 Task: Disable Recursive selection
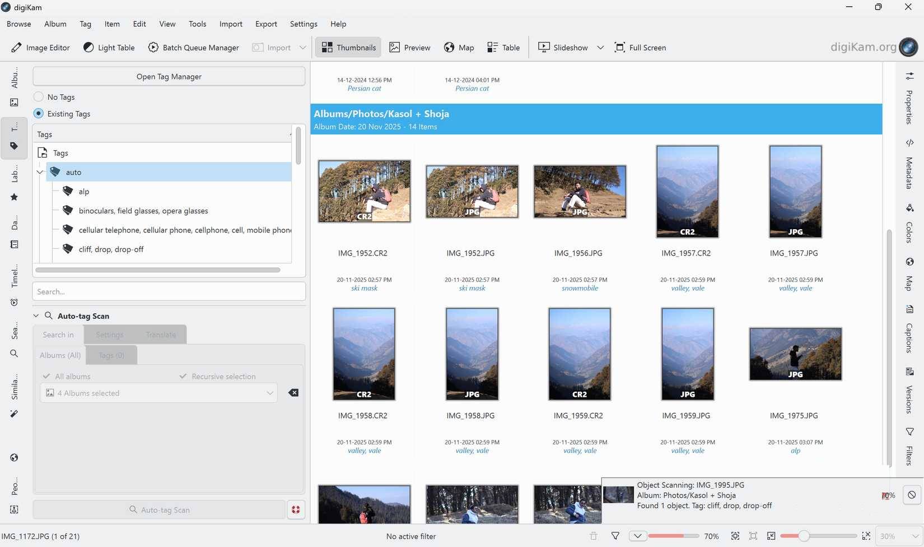point(183,376)
